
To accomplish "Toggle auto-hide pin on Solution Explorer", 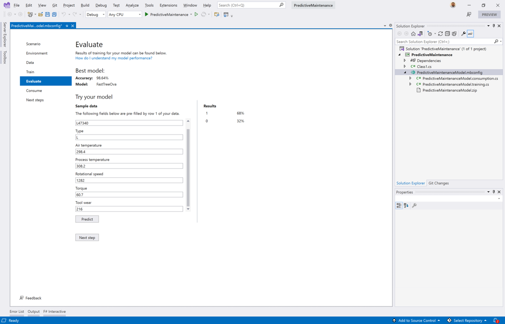I will [494, 26].
